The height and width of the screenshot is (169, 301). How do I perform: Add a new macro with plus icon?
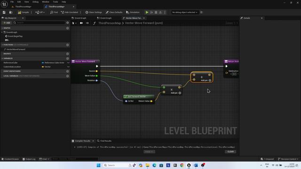point(67,54)
